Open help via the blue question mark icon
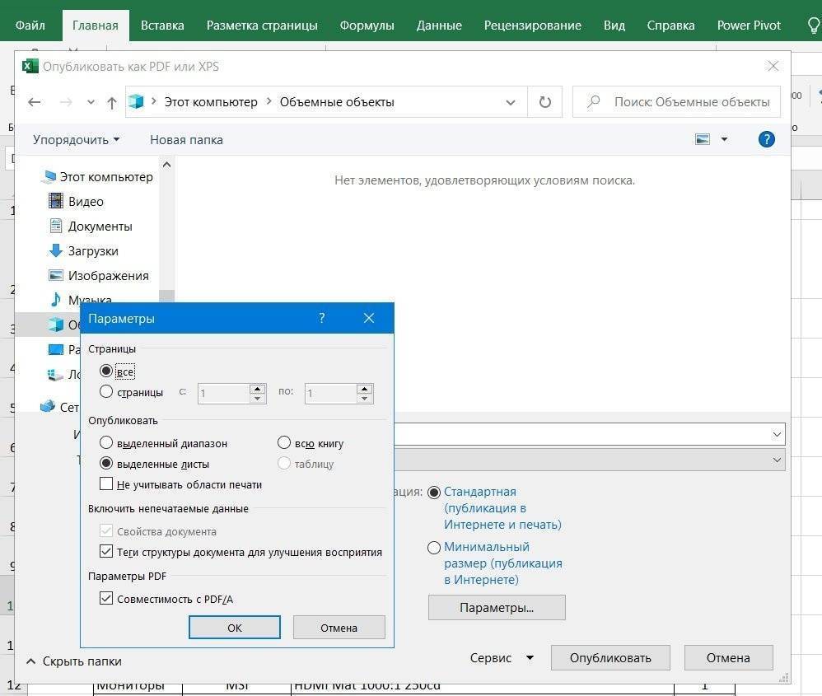The height and width of the screenshot is (696, 822). pyautogui.click(x=767, y=139)
